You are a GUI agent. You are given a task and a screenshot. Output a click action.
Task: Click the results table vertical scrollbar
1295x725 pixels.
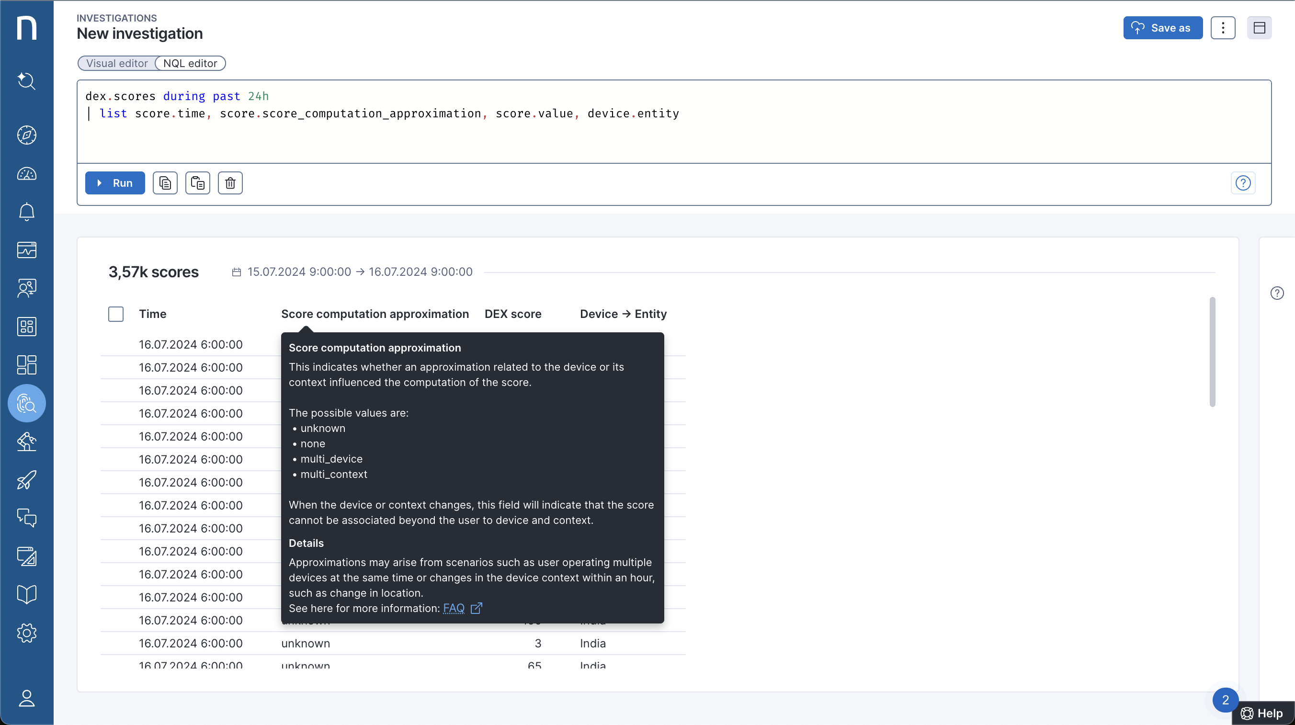click(1212, 352)
